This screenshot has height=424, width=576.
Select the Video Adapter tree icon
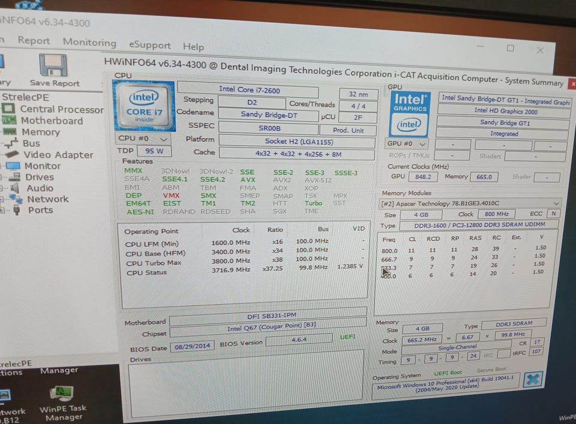[x=12, y=154]
